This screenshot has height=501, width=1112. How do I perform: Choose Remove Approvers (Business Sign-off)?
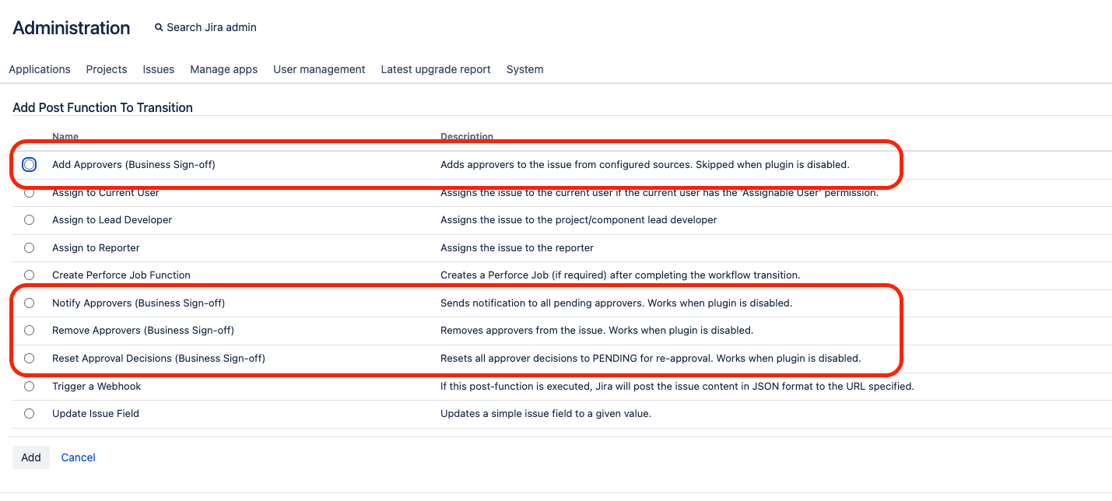29,330
